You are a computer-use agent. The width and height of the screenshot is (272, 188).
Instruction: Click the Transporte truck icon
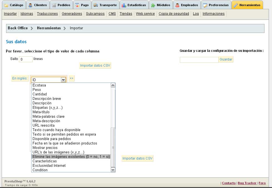[95, 5]
